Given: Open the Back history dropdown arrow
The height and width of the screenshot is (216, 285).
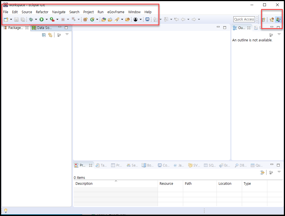Looking at the screenshot, I should (188, 19).
